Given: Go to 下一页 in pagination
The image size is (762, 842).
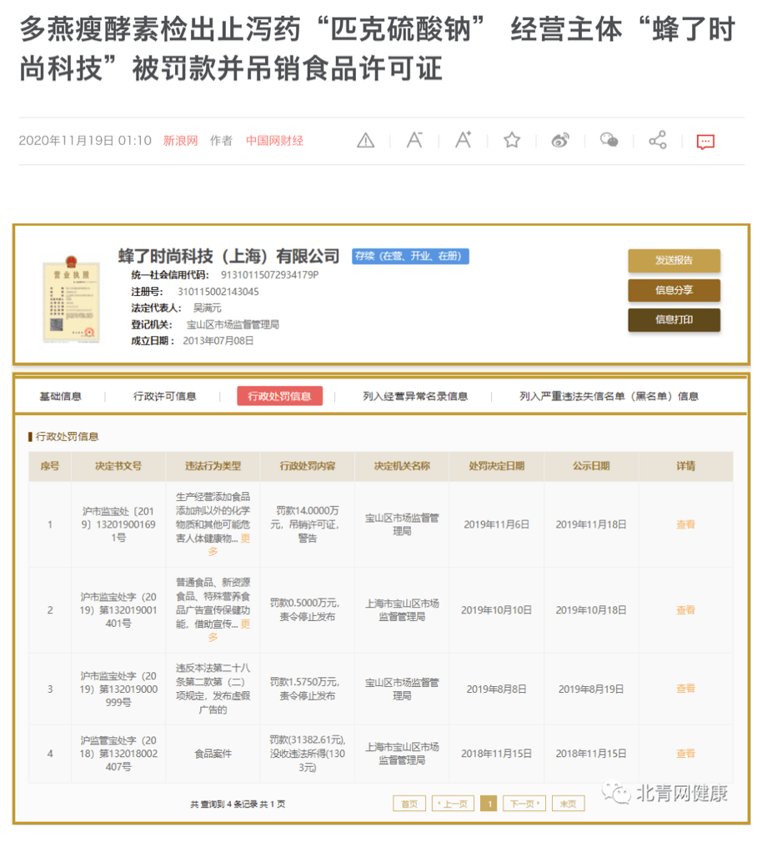Looking at the screenshot, I should pos(524,804).
